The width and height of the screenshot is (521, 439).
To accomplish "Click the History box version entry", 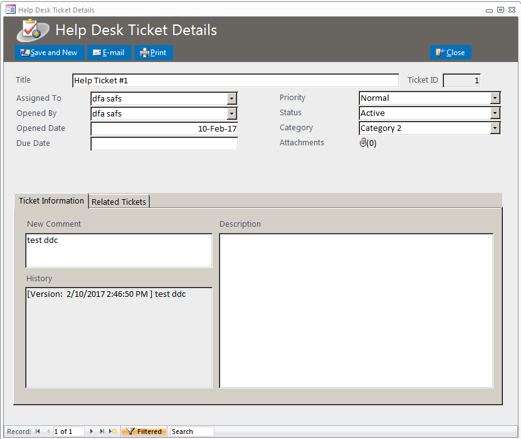I will point(107,294).
